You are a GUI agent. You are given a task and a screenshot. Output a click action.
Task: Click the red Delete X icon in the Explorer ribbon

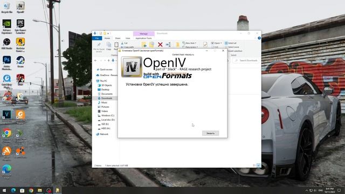coord(160,45)
